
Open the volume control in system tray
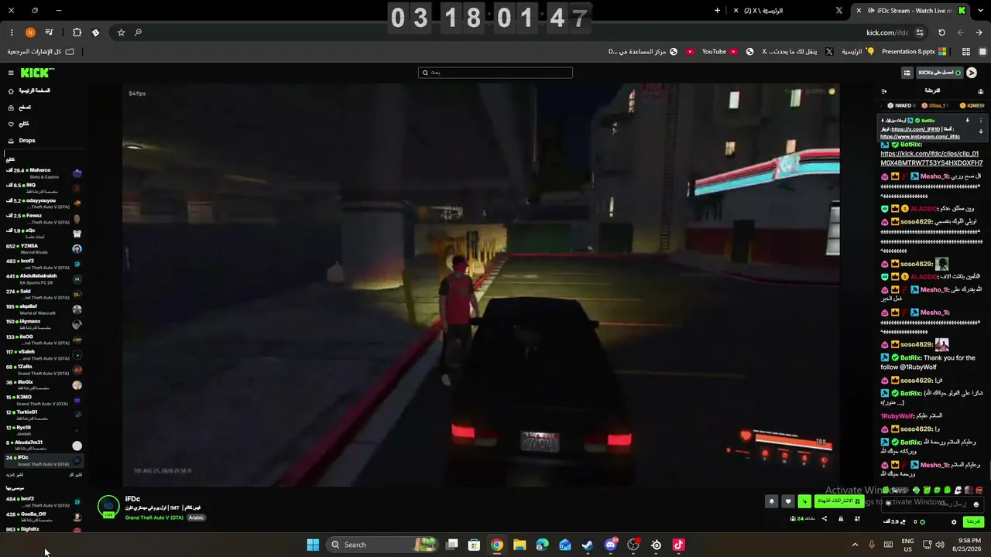pos(939,545)
